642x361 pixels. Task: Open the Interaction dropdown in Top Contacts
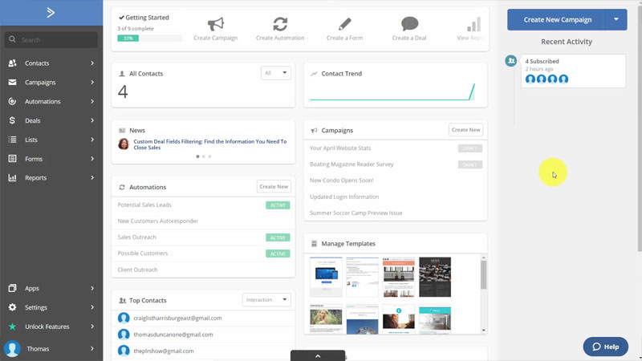click(266, 300)
